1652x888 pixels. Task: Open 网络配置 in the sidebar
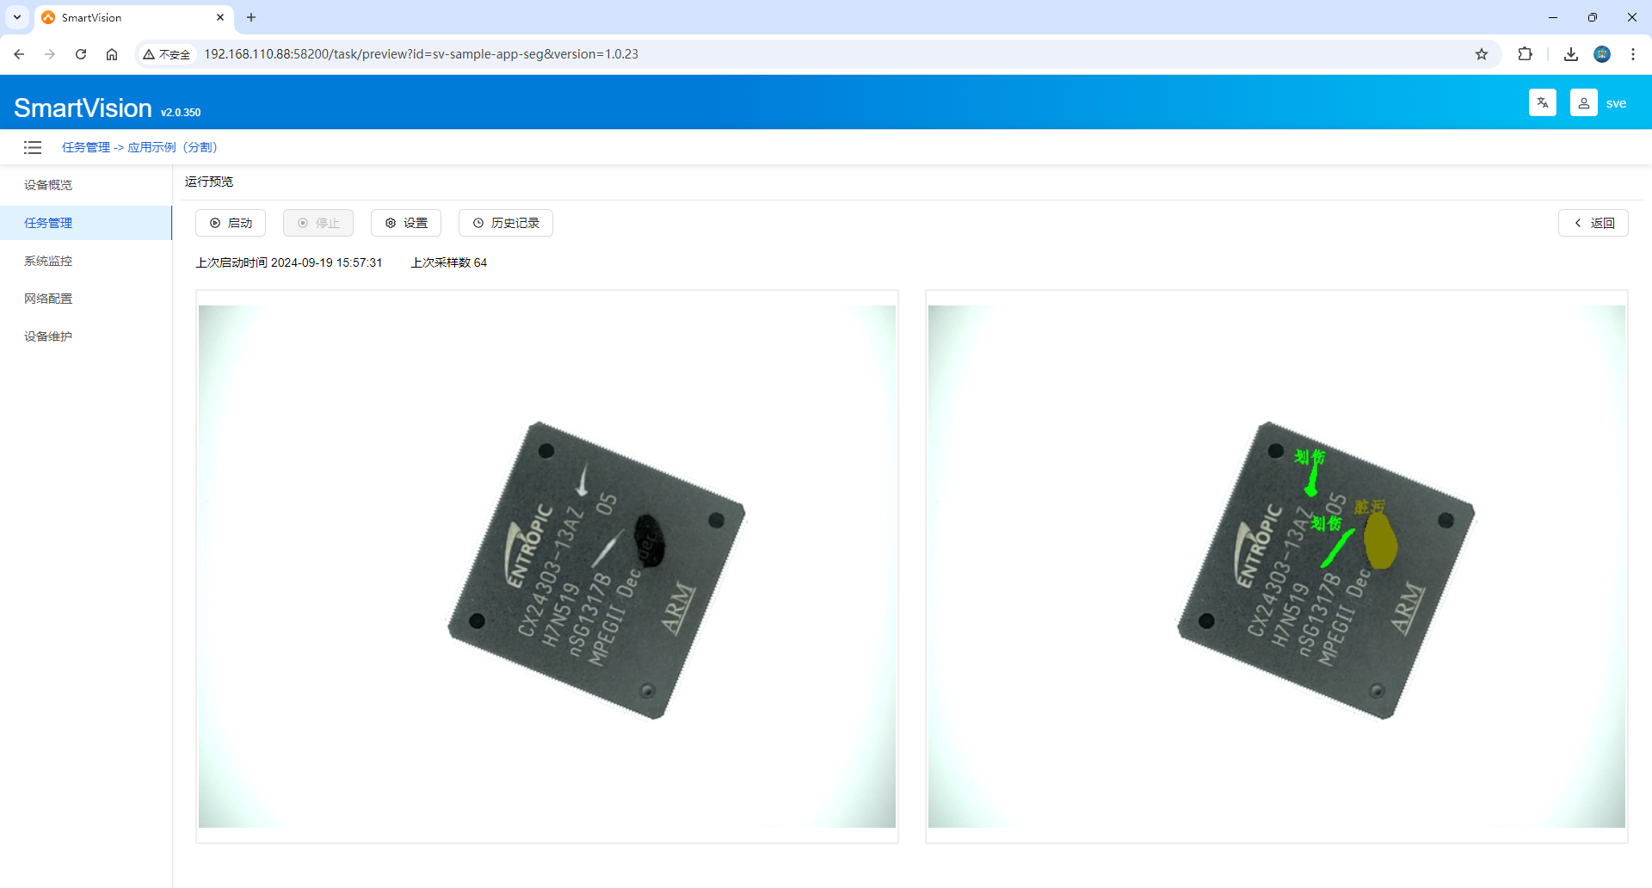(86, 299)
